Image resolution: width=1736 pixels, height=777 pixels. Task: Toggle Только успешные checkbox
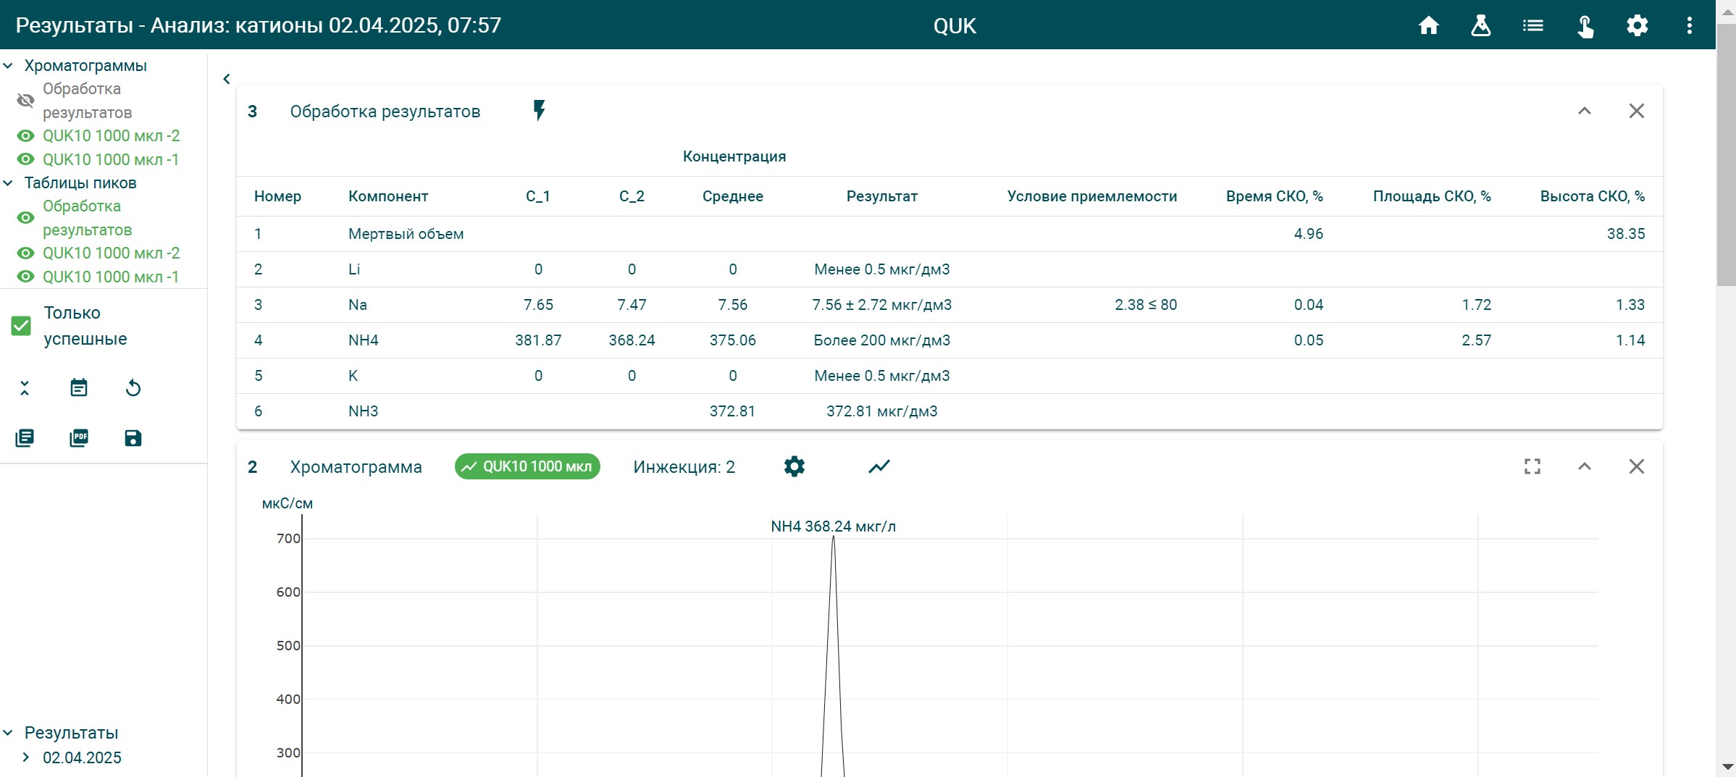click(21, 326)
